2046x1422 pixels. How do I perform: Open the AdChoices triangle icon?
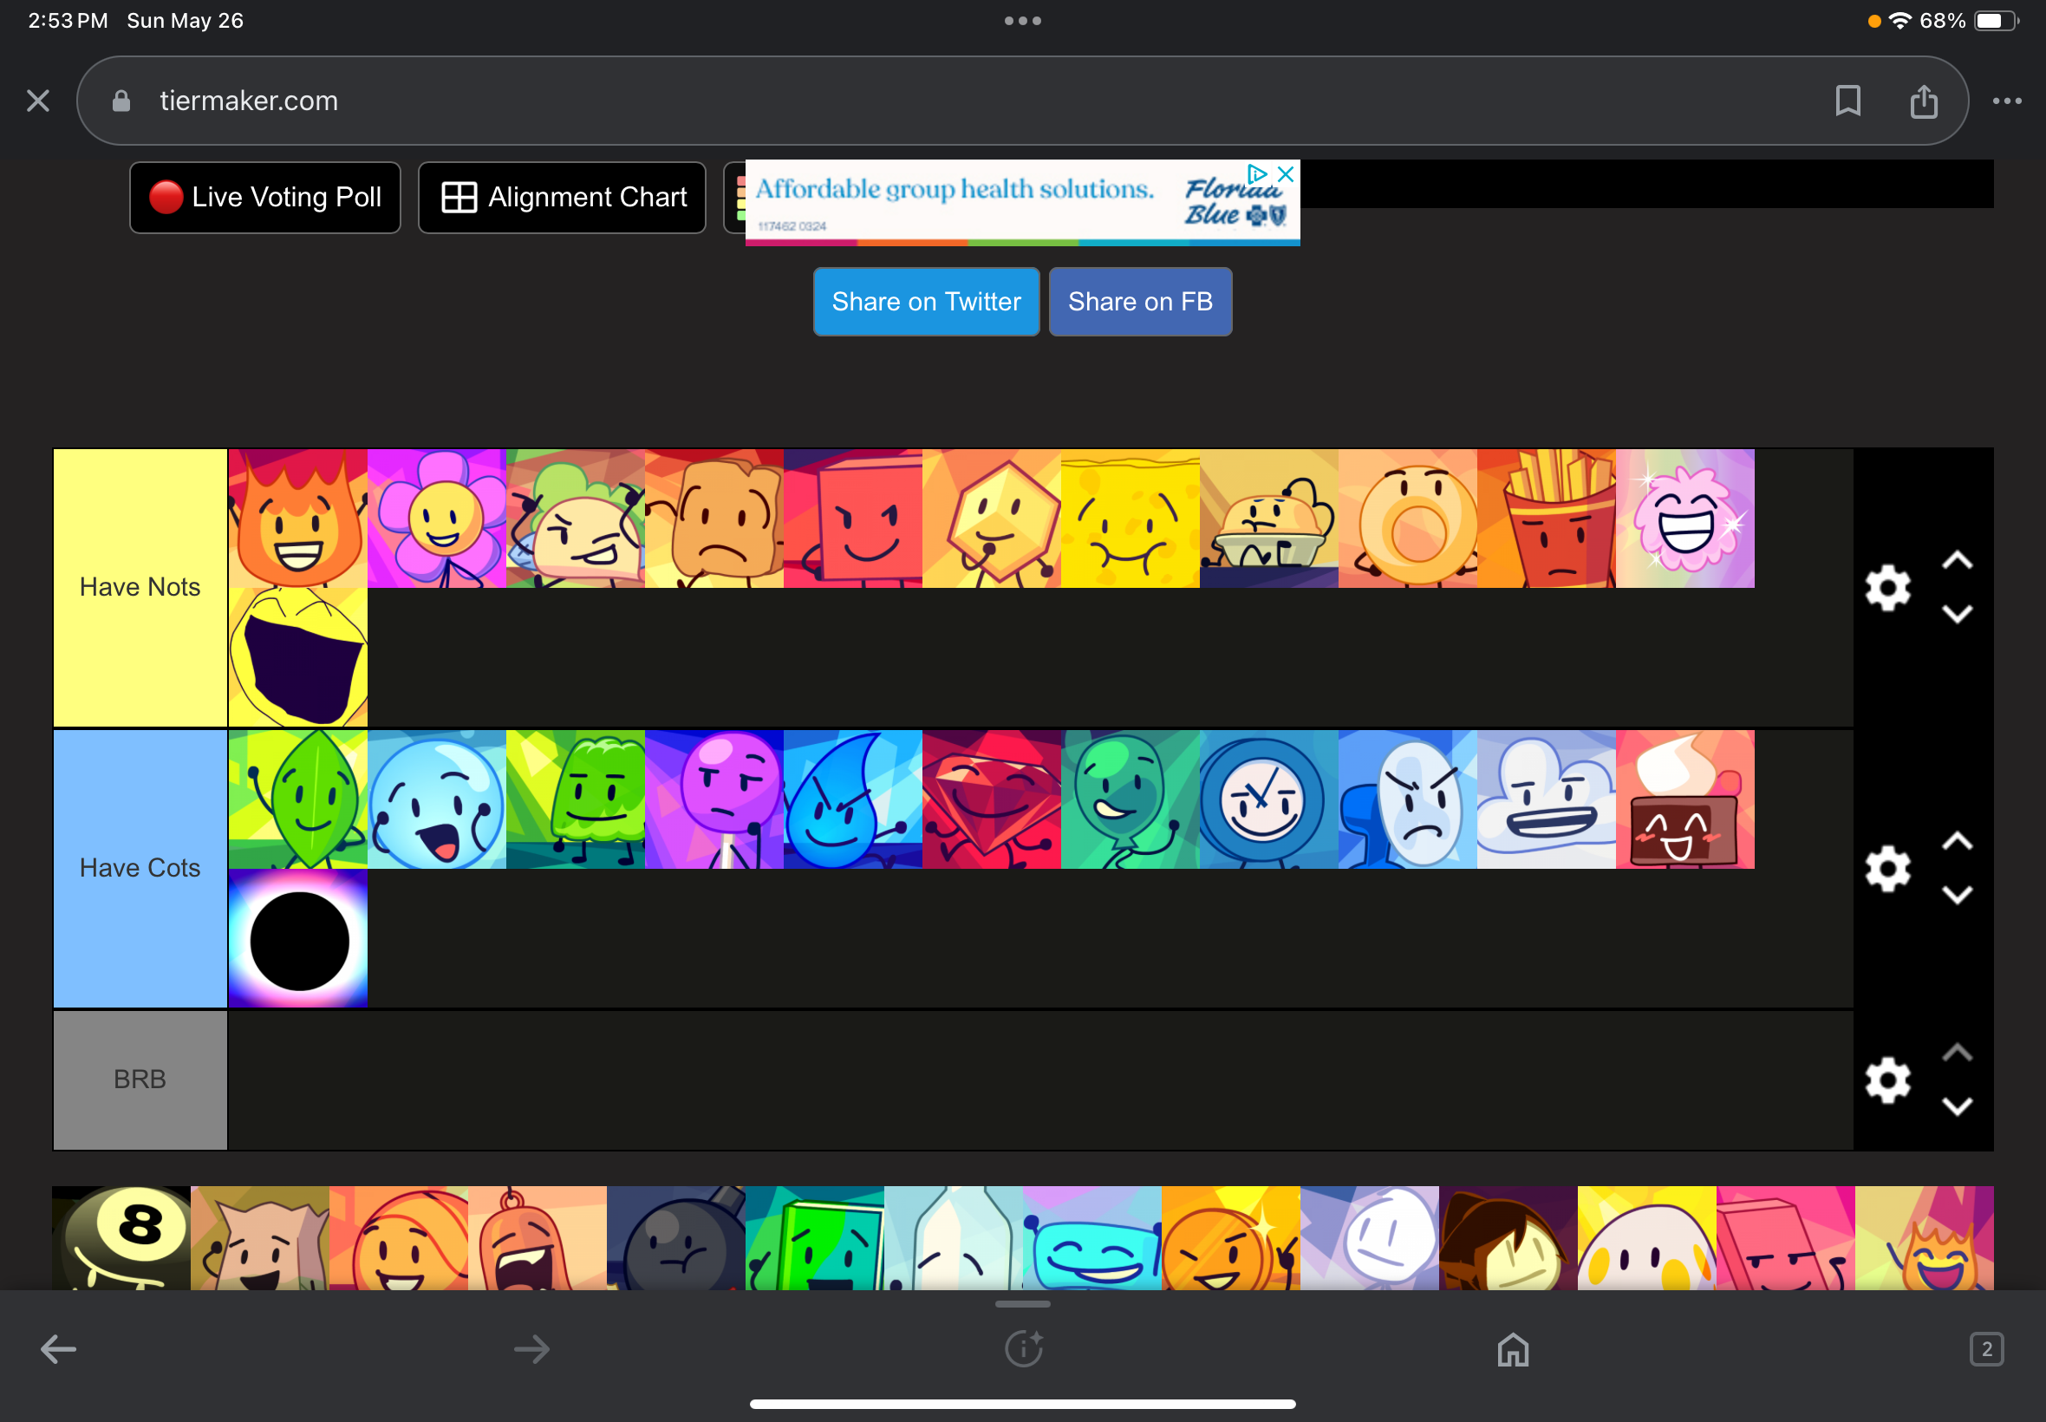coord(1256,173)
